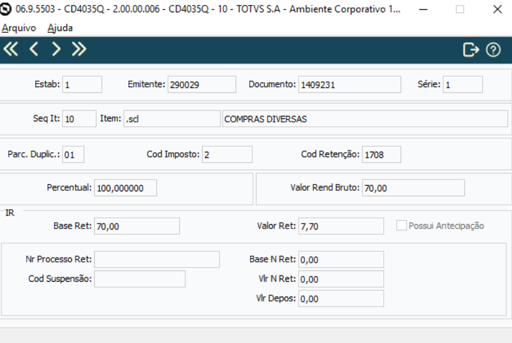512x343 pixels.
Task: Minimize the CD4035Q window
Action: pos(423,9)
